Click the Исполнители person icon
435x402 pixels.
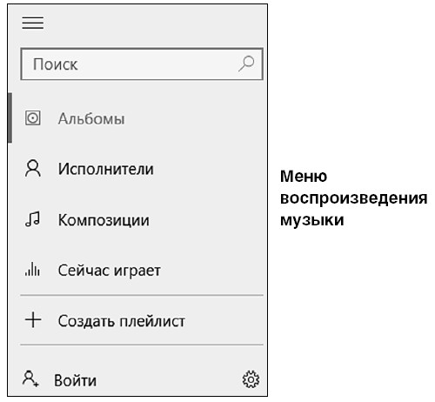pos(33,168)
